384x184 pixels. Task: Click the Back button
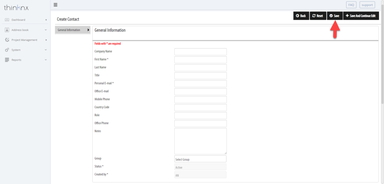coord(301,16)
